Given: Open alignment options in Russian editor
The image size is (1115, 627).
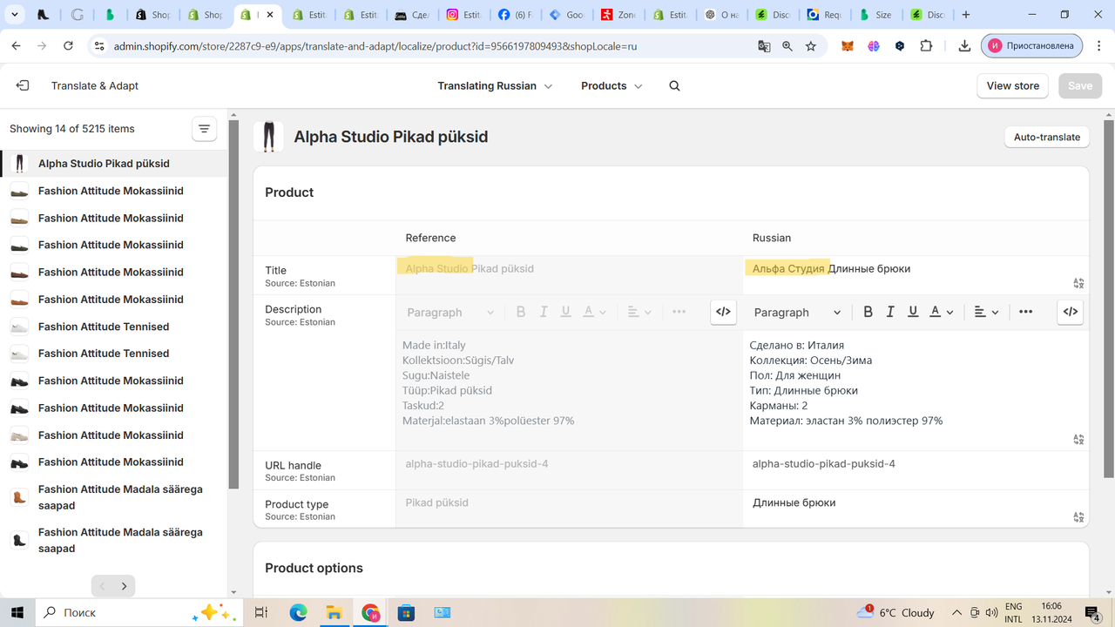Looking at the screenshot, I should point(986,312).
